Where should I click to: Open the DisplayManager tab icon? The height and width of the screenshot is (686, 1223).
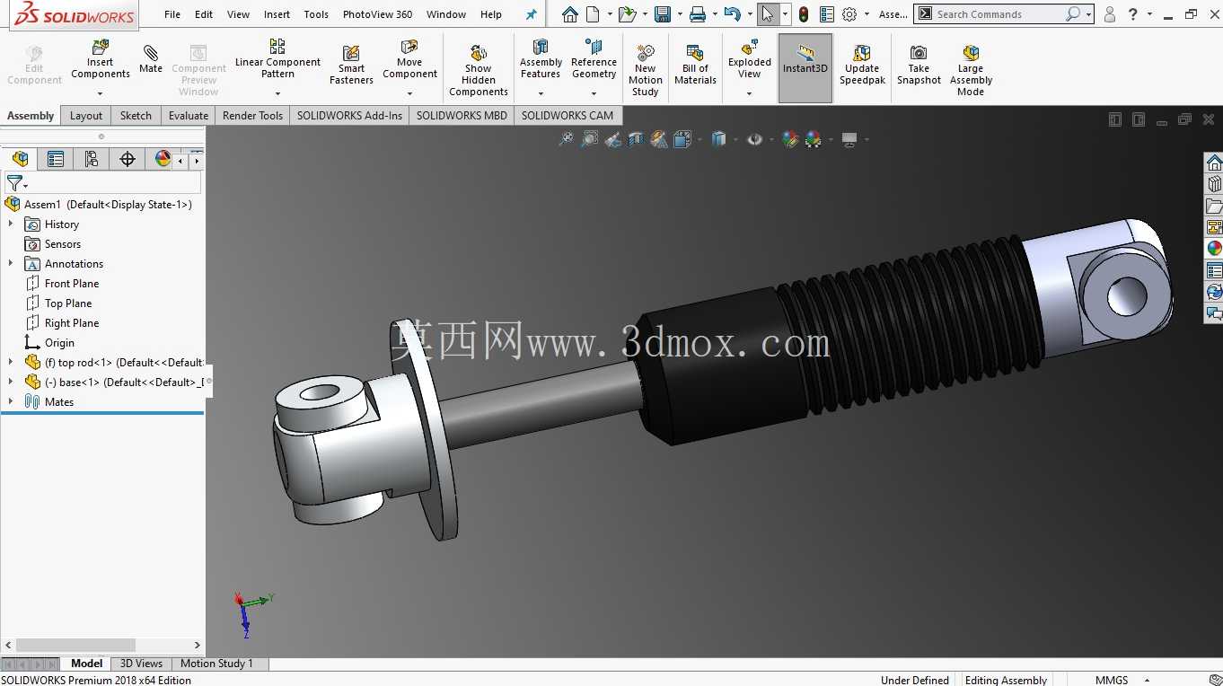pos(163,159)
